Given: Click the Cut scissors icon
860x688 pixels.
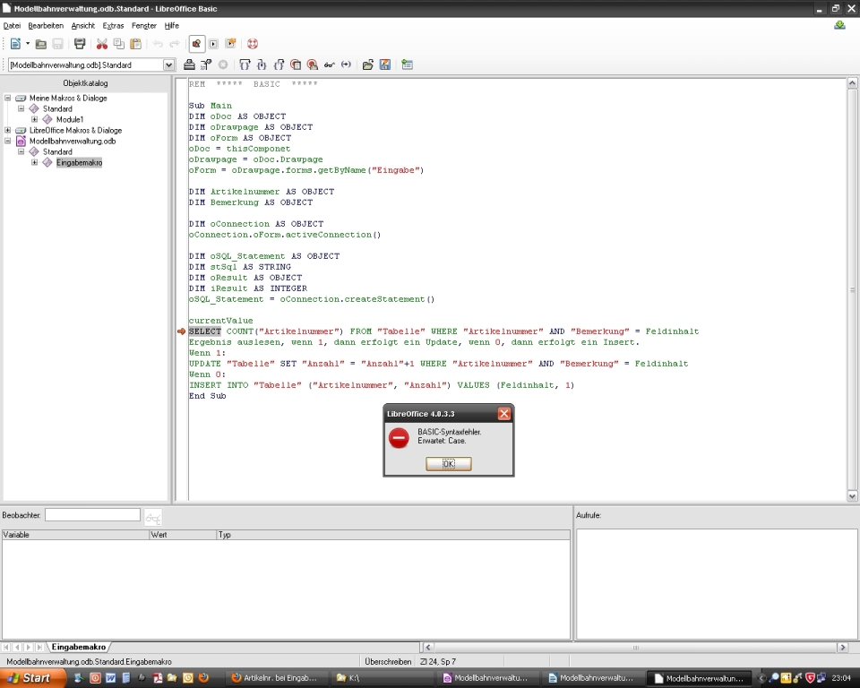Looking at the screenshot, I should tap(102, 44).
